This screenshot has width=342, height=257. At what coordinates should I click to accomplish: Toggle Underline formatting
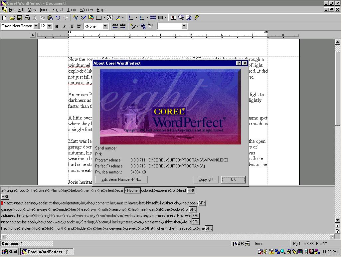[72, 26]
